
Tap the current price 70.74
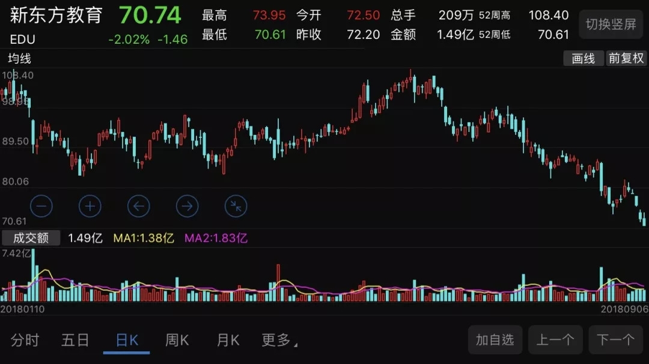[150, 16]
